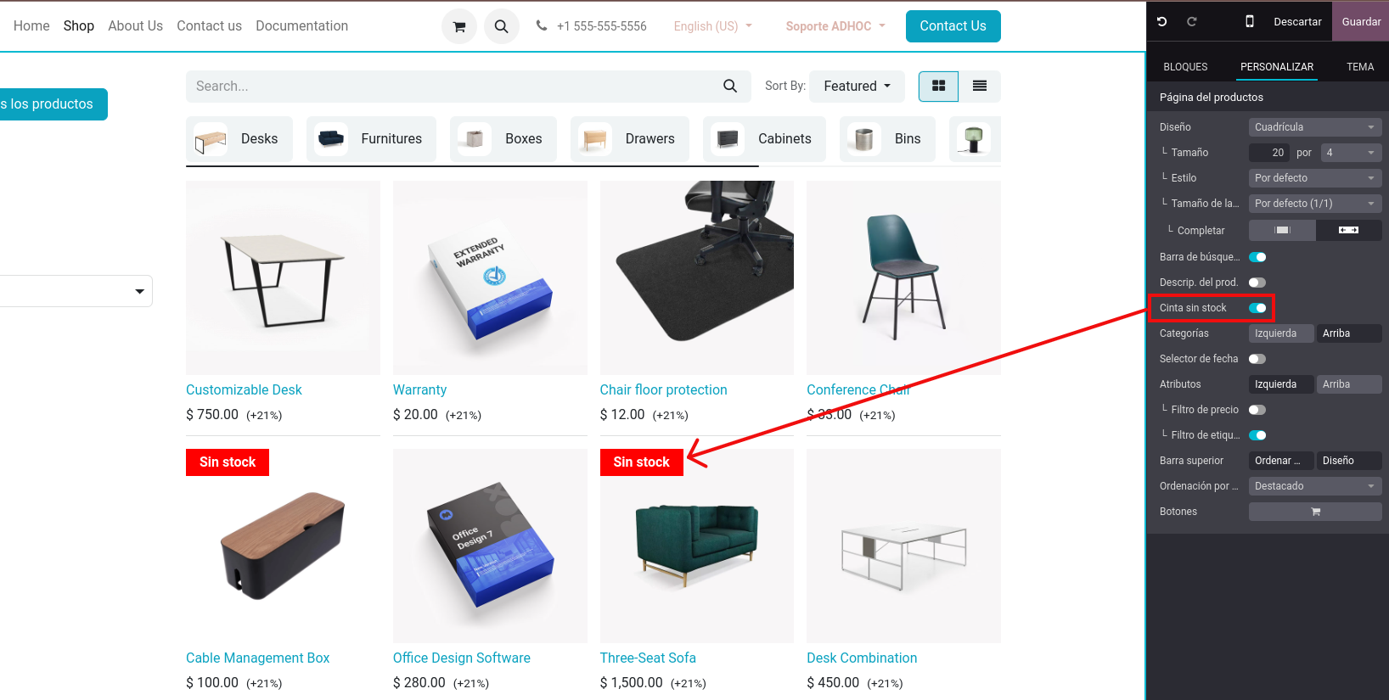The image size is (1389, 700).
Task: Open the shopping cart icon in header
Action: [459, 26]
